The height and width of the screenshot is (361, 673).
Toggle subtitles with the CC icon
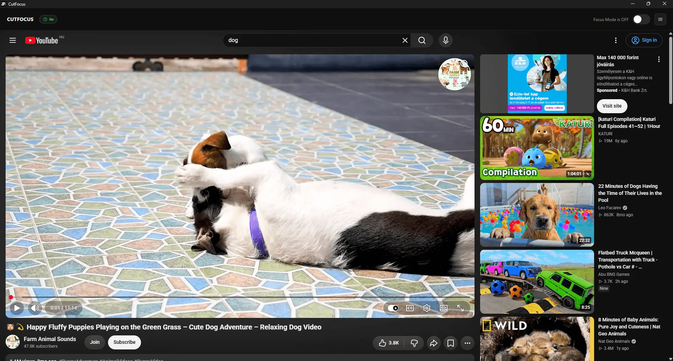(410, 308)
